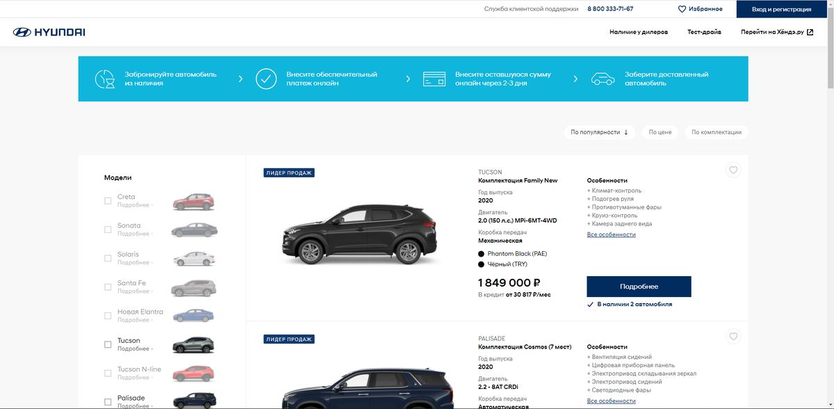834x409 pixels.
Task: Click the sort direction arrow for По популярности
Action: tap(626, 132)
